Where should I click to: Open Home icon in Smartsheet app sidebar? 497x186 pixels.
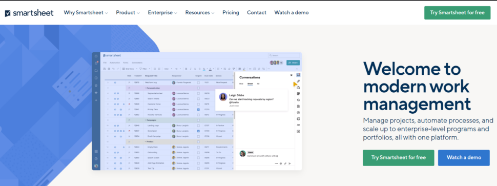click(x=96, y=56)
